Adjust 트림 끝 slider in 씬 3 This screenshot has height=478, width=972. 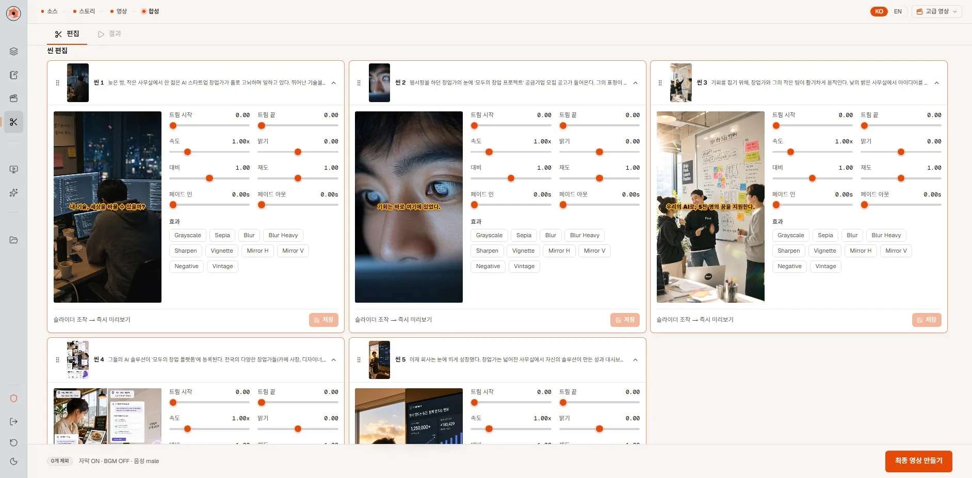[x=901, y=126]
